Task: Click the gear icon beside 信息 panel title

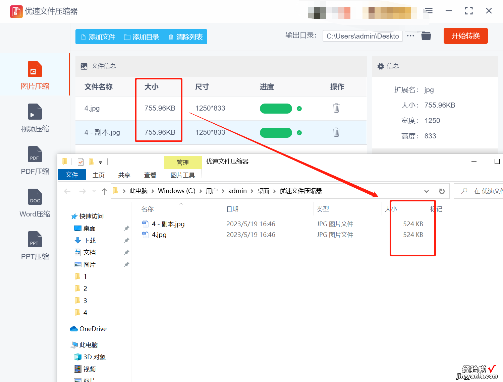Action: 381,66
